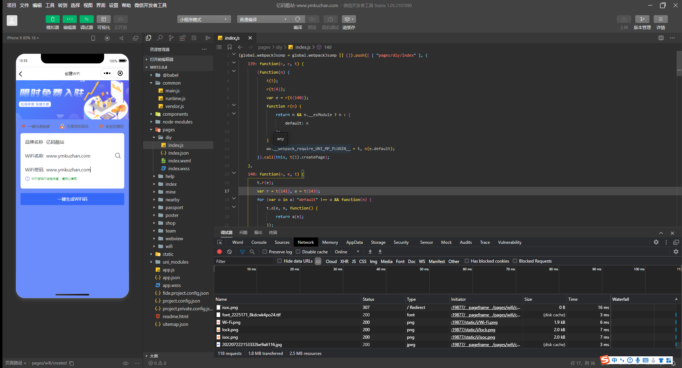The width and height of the screenshot is (682, 368).
Task: Check the Disable cache checkbox
Action: coord(298,252)
